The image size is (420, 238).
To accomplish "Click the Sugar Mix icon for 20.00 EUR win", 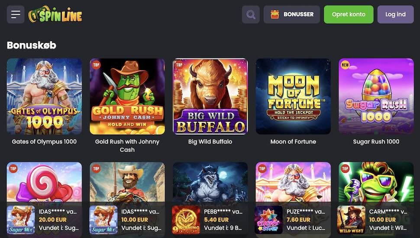I will pos(21,219).
